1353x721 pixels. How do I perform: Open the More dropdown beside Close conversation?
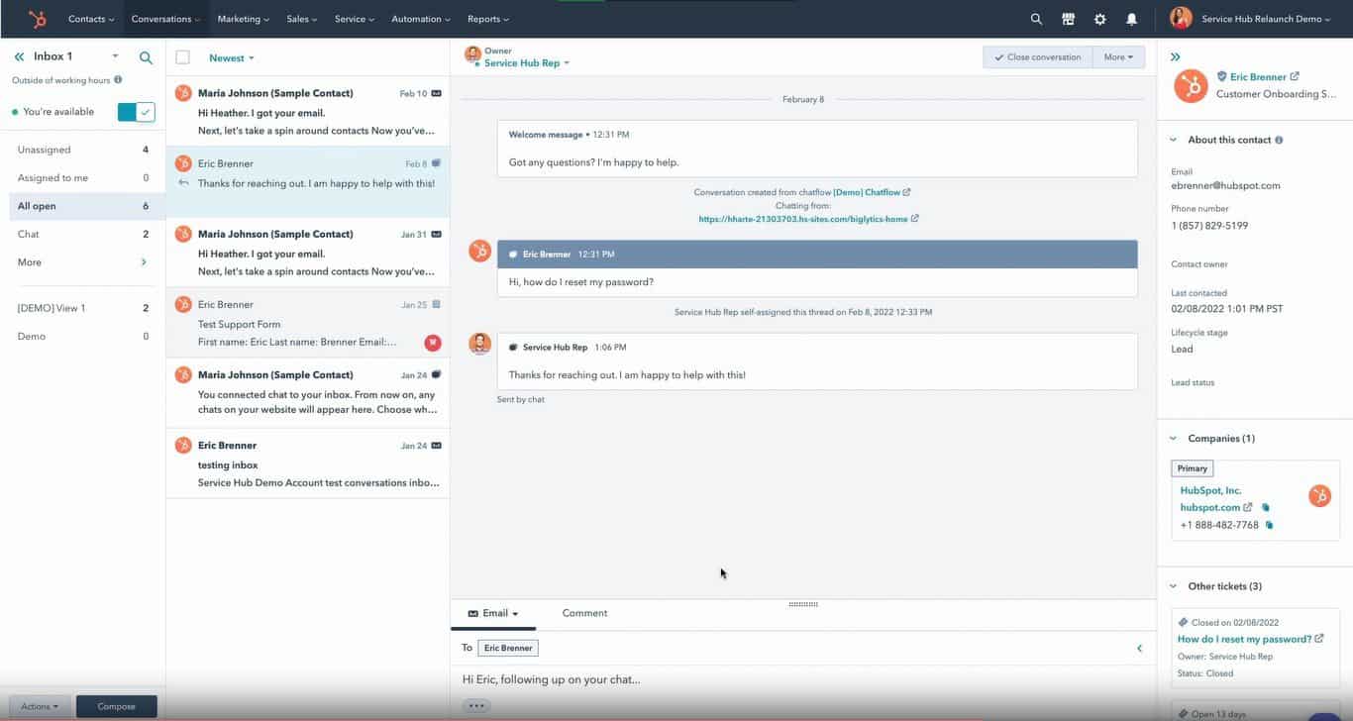(x=1118, y=57)
